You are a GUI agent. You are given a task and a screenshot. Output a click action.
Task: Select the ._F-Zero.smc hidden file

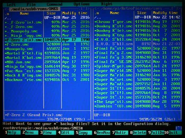(47, 27)
